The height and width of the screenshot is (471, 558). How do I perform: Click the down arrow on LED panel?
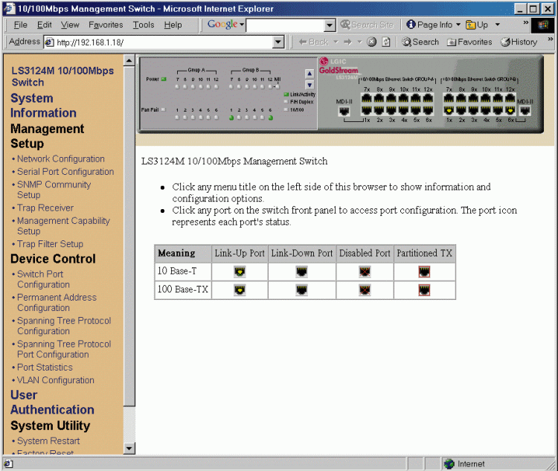(x=310, y=85)
